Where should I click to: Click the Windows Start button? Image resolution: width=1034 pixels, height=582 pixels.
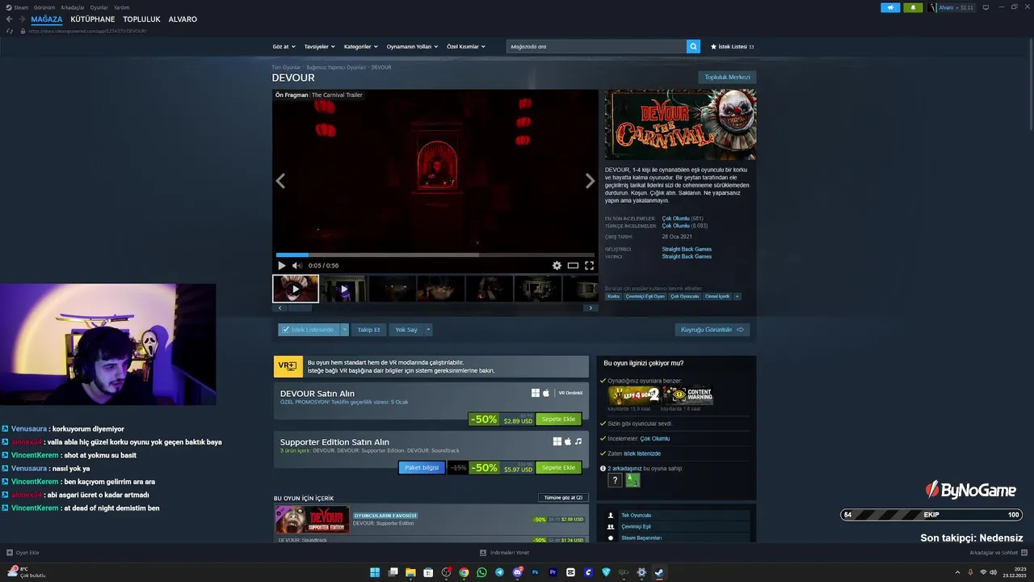[x=375, y=572]
